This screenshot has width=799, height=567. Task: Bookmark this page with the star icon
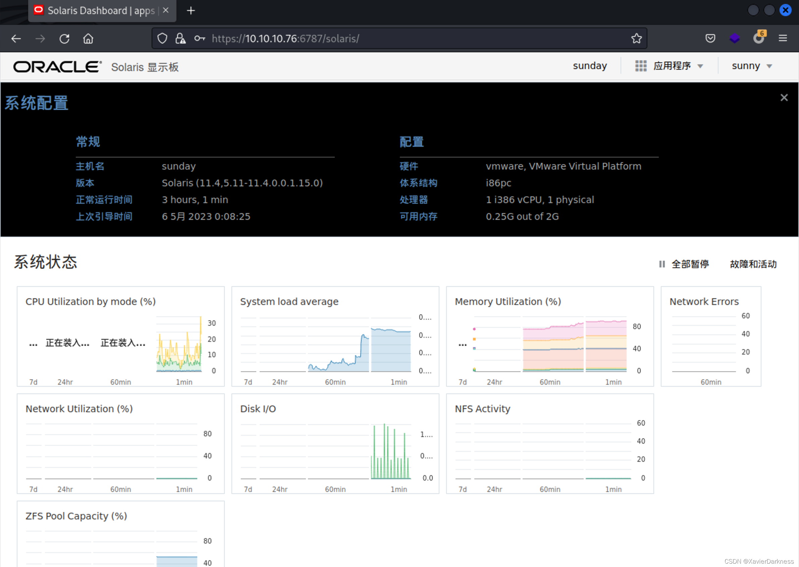[x=636, y=39]
